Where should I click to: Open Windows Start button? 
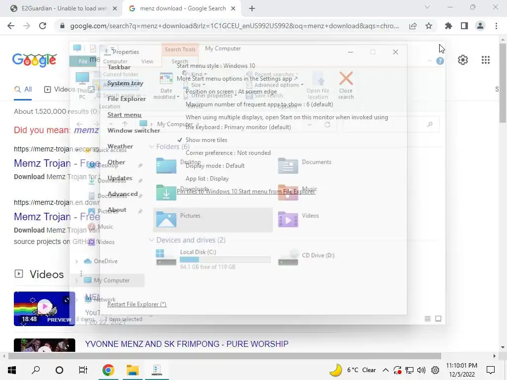tap(12, 370)
